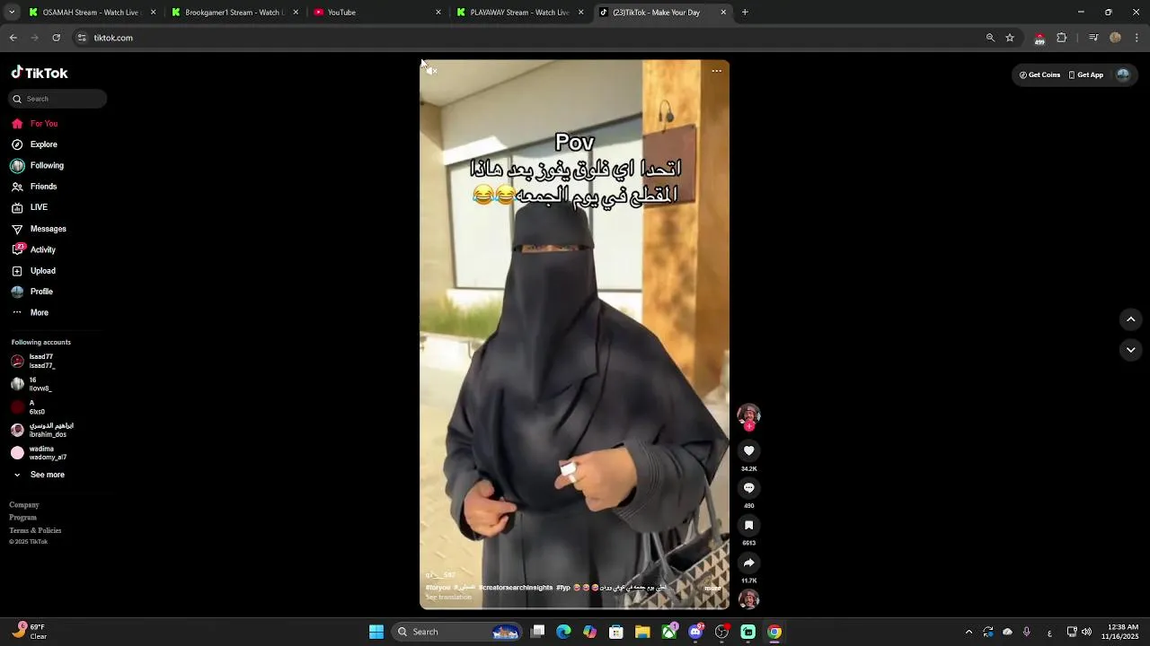Like the video with heart icon
This screenshot has width=1150, height=646.
[x=748, y=450]
